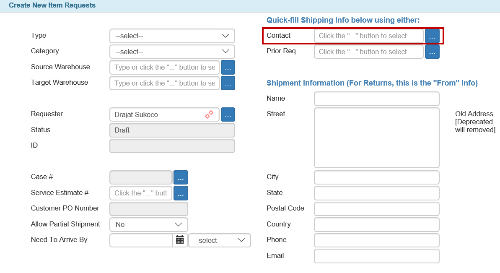500x273 pixels.
Task: Open the Service Estimate # lookup button
Action: tap(181, 193)
